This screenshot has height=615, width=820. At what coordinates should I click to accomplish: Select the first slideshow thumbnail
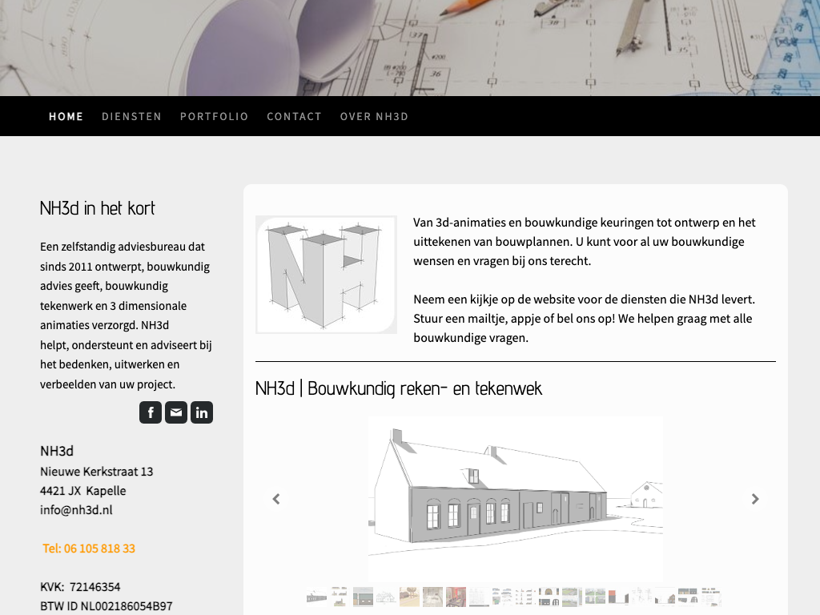316,597
